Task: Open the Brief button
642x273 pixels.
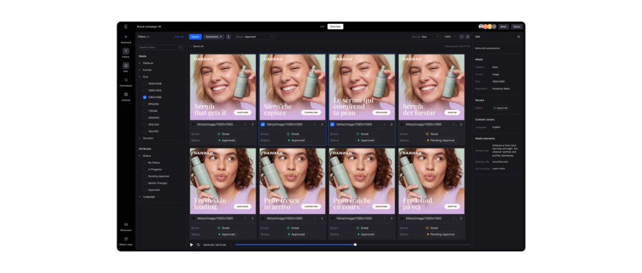Action: [503, 26]
